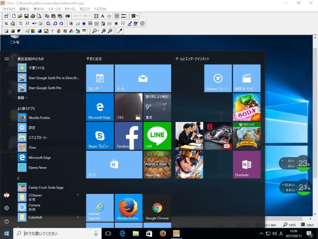
Task: Click the Save floppy disk toolbar icon
Action: 27,16
